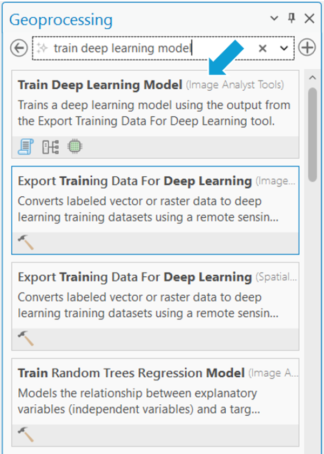Open Export Training Data For Deep Learning (Image Analyst)
The width and height of the screenshot is (324, 454).
click(135, 181)
